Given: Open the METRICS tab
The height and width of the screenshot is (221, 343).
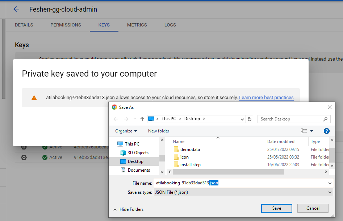Looking at the screenshot, I should pos(137,25).
